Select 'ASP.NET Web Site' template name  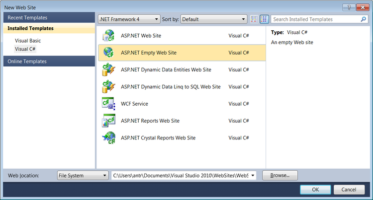pyautogui.click(x=141, y=36)
